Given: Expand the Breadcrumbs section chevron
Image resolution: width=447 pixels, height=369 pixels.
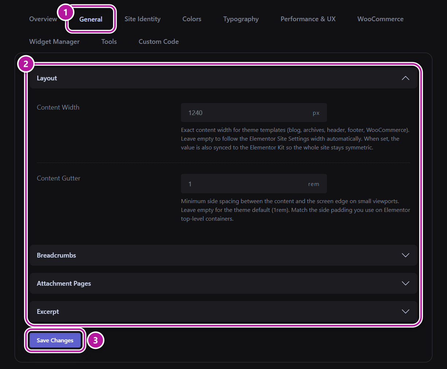Looking at the screenshot, I should (405, 255).
